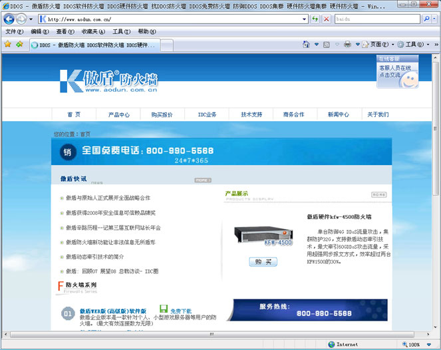Select the 产品中心 navigation tab
The height and width of the screenshot is (350, 441).
coord(119,114)
